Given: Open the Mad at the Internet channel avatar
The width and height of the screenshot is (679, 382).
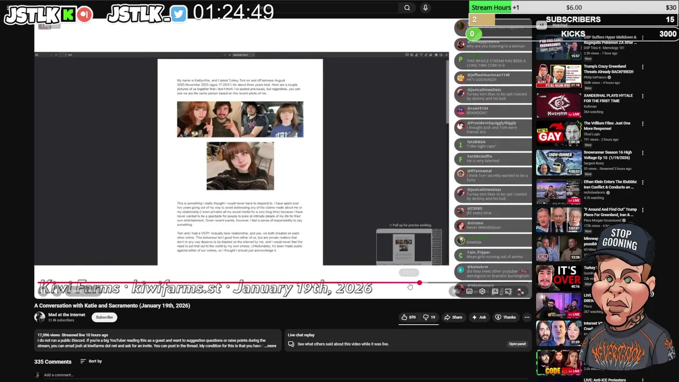Looking at the screenshot, I should point(40,317).
